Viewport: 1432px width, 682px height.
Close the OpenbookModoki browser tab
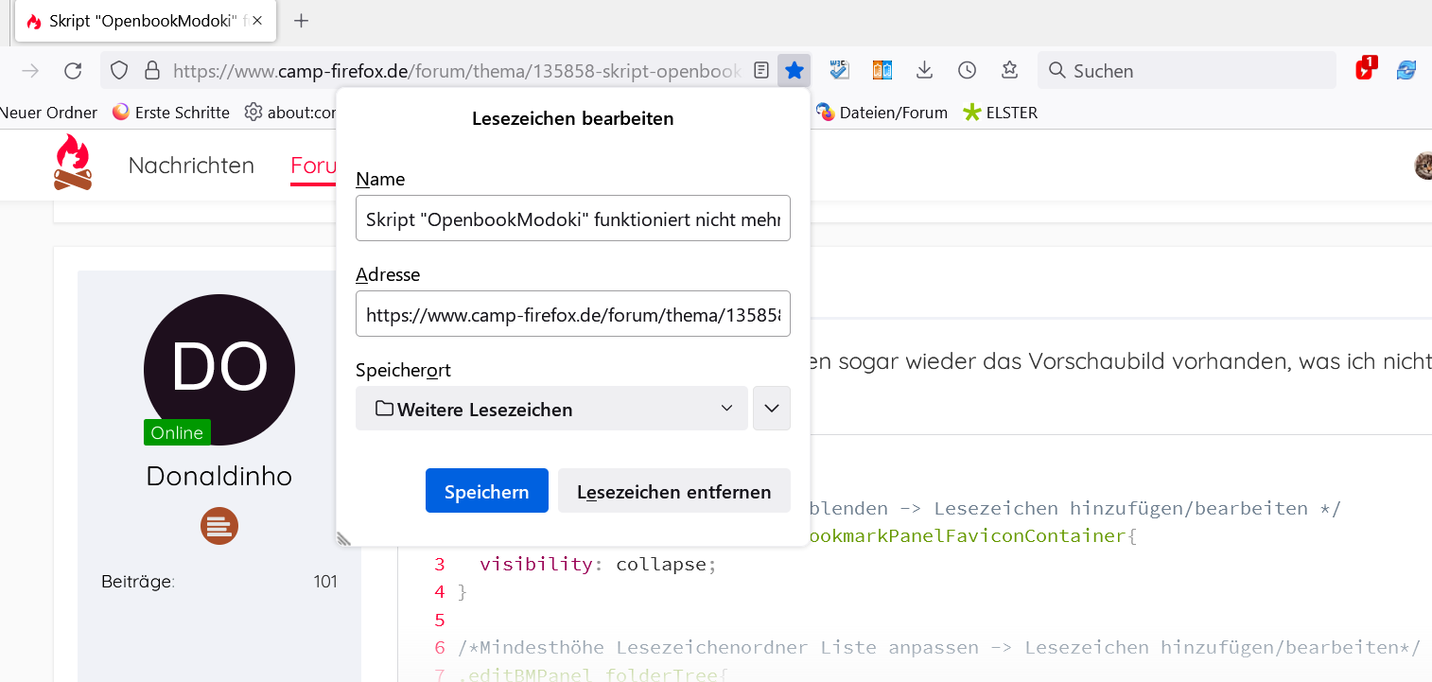click(257, 21)
